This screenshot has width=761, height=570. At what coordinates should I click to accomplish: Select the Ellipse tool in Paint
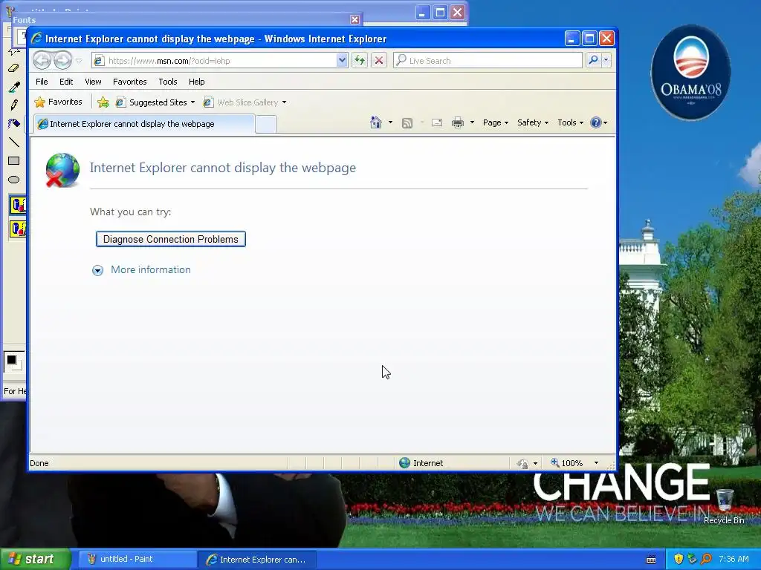[x=14, y=180]
